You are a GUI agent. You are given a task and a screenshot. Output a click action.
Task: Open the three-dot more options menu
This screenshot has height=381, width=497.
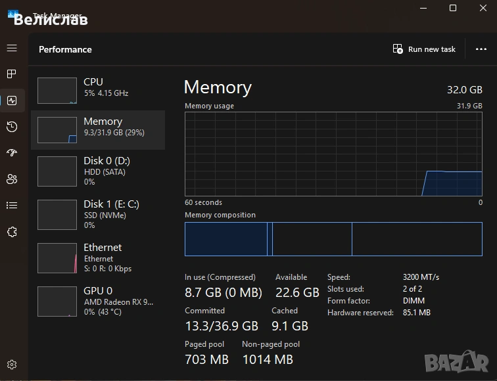[x=481, y=49]
